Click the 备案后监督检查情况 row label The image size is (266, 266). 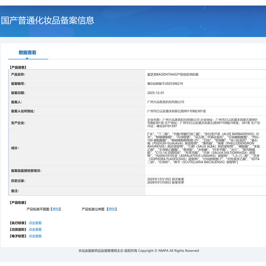point(26,171)
